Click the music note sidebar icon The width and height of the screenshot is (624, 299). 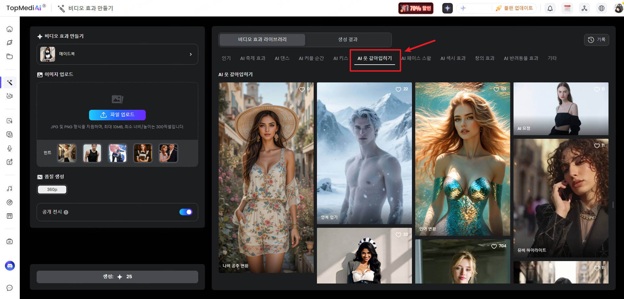pos(10,189)
